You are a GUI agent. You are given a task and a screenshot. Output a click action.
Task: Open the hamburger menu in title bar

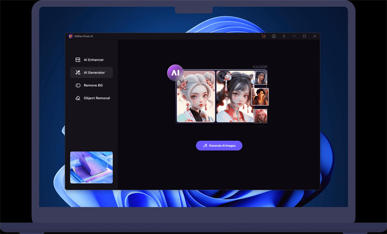(x=284, y=36)
